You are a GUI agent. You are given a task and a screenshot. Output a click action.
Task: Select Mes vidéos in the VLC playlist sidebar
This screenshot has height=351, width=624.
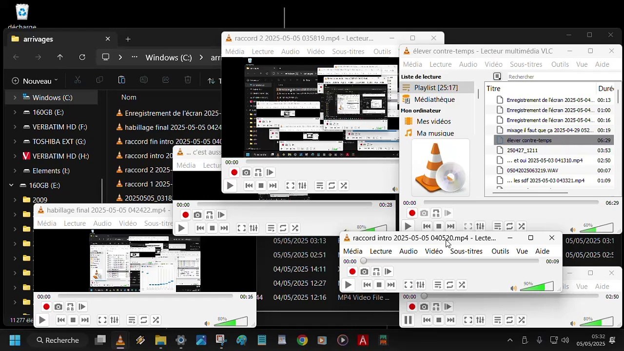click(x=433, y=121)
